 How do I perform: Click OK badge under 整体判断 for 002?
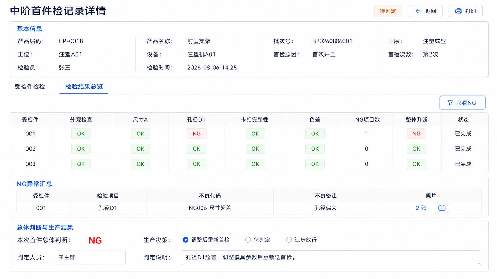[x=416, y=149]
